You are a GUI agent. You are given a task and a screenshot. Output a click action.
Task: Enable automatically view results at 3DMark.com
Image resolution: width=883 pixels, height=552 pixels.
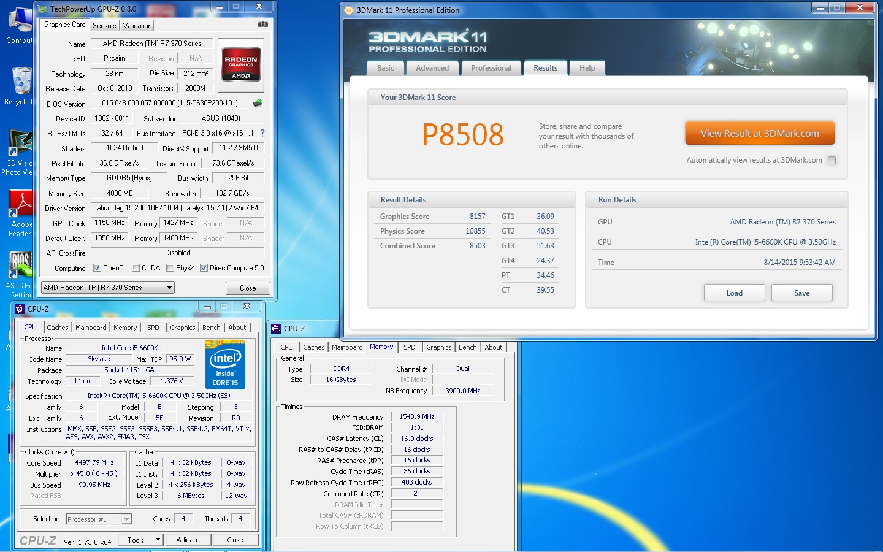point(831,160)
